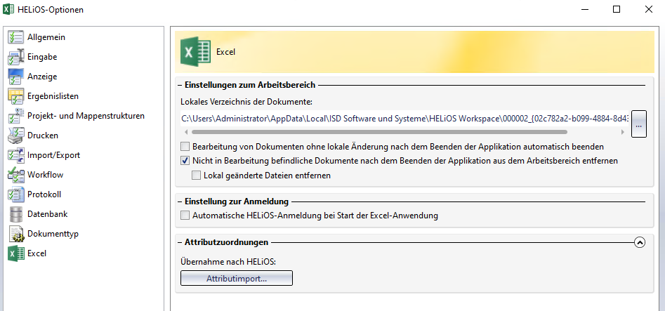
Task: Toggle 'Automatische HELiOS-Anmeldung' checkbox
Action: tap(185, 216)
